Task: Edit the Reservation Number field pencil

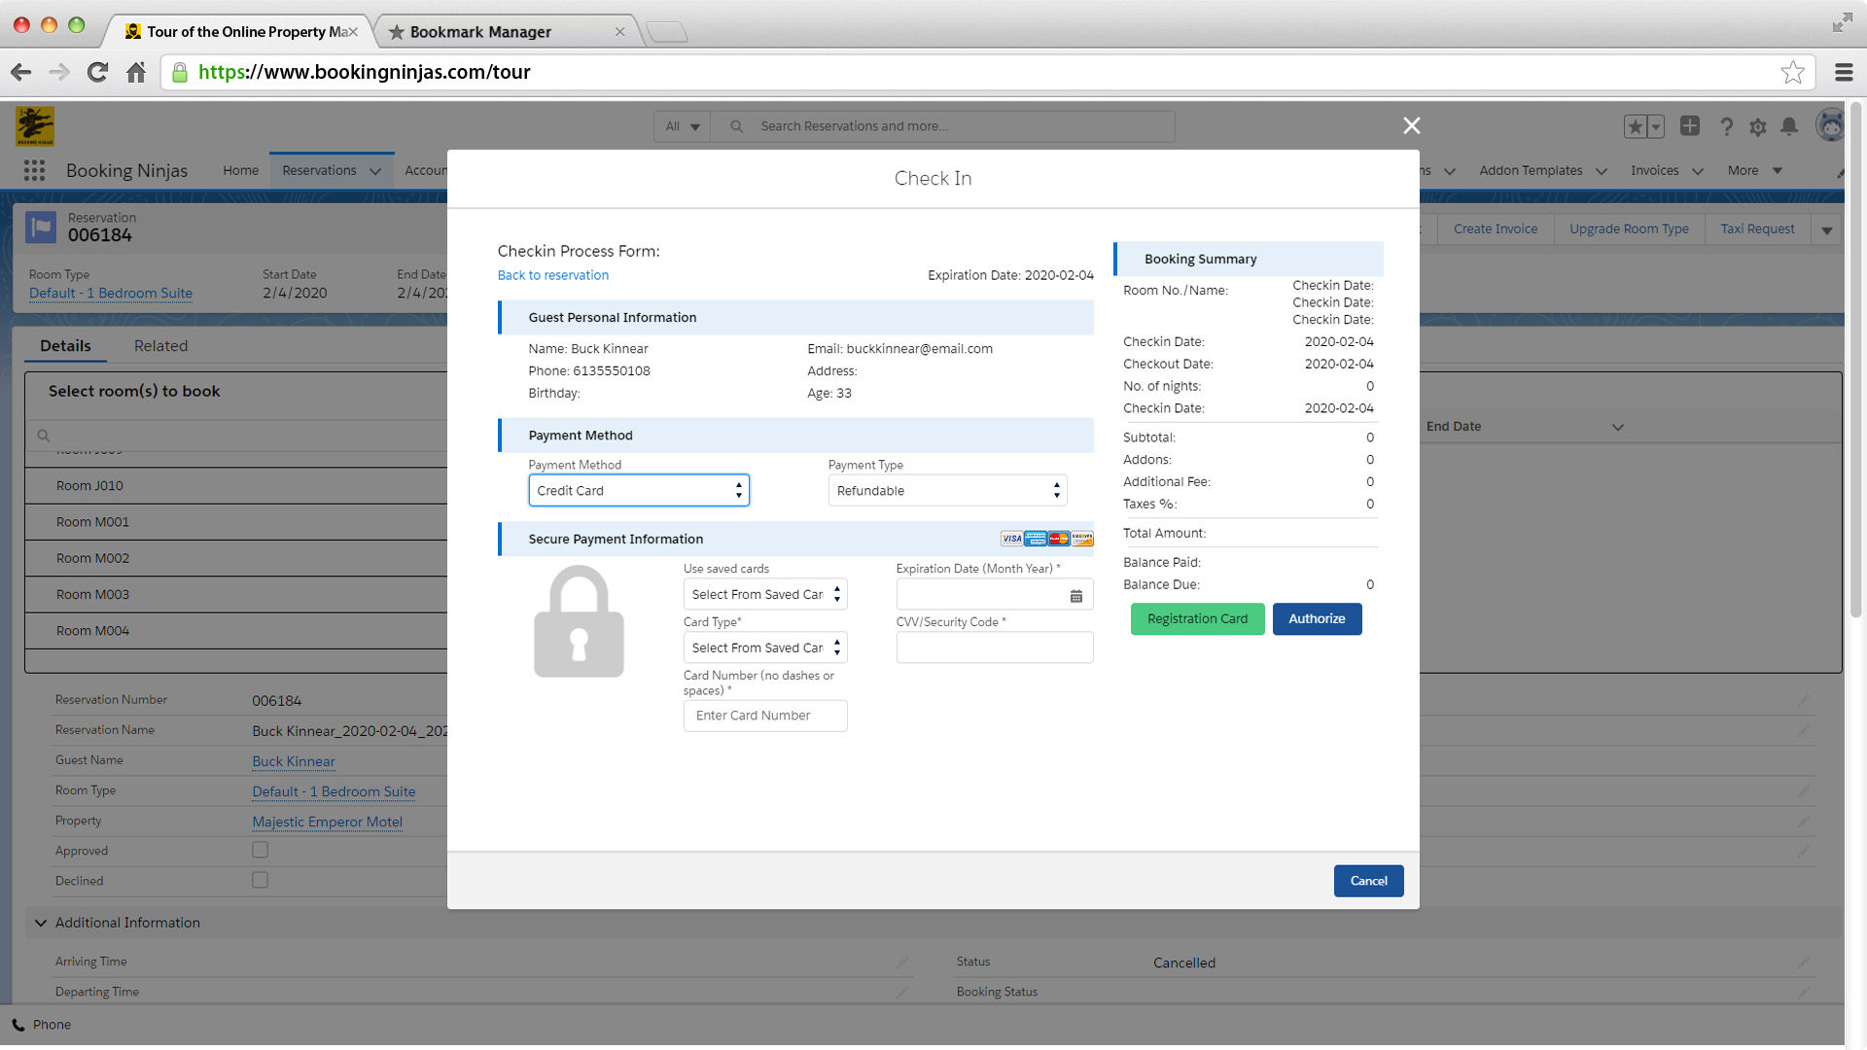Action: point(1804,700)
